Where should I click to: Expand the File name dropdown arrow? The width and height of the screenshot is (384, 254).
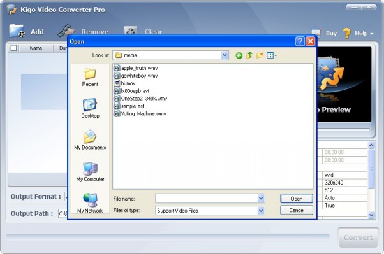[x=261, y=199]
